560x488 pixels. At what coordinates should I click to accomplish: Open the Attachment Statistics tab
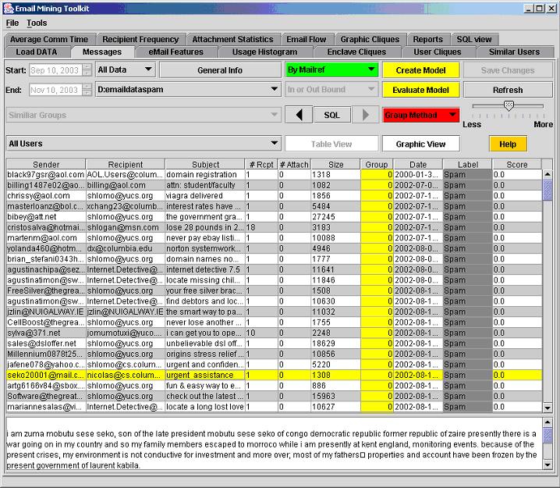tap(232, 39)
